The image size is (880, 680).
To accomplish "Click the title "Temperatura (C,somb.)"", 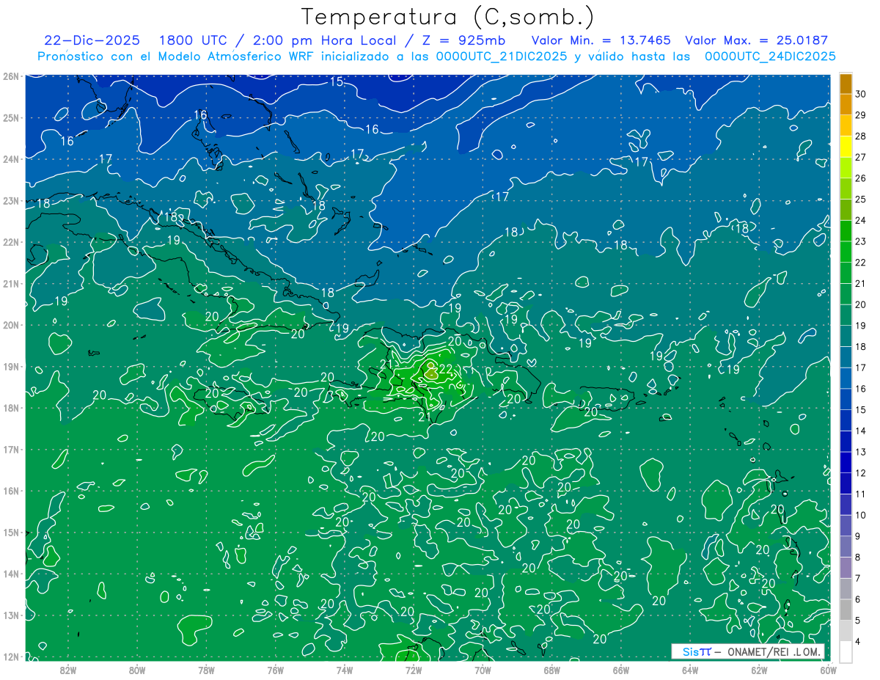I will point(448,17).
